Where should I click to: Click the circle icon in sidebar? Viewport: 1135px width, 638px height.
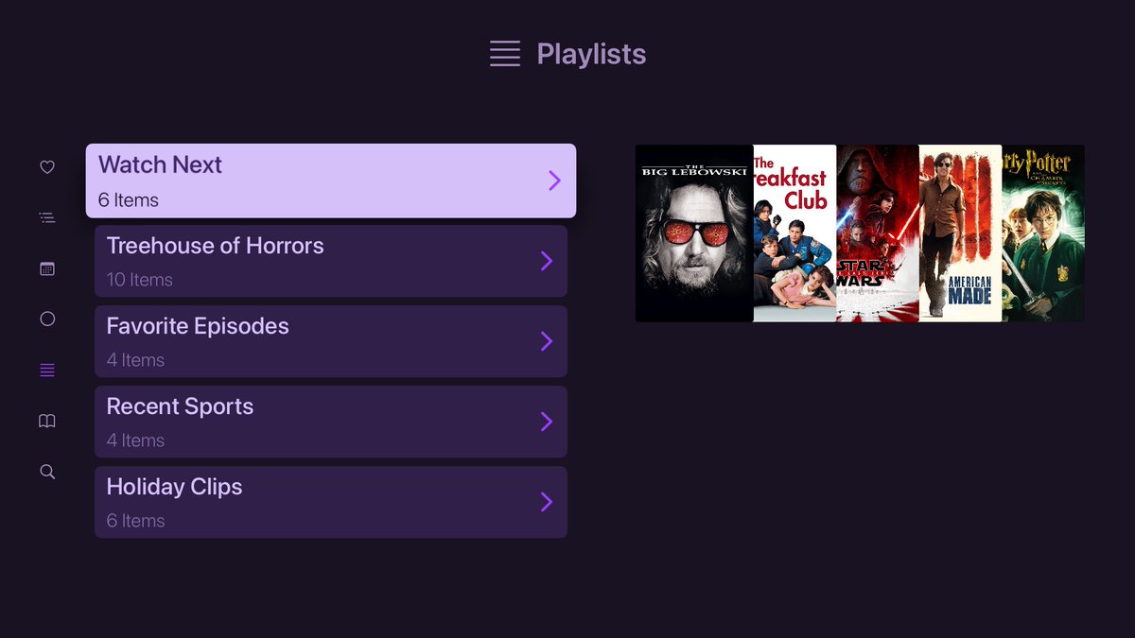[x=47, y=319]
